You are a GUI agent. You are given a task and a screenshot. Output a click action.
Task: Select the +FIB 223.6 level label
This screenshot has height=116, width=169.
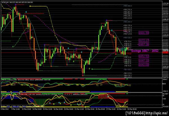coord(128,18)
